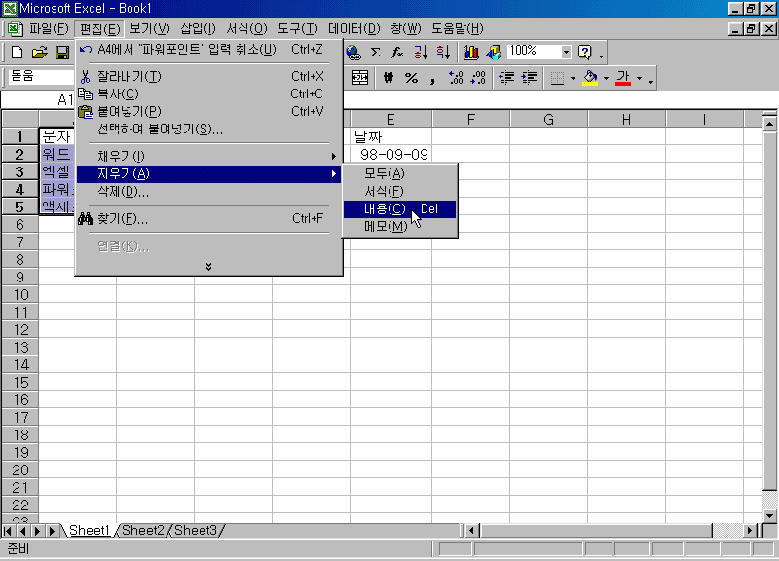Apply the won currency style icon
Image resolution: width=779 pixels, height=561 pixels.
coord(388,78)
